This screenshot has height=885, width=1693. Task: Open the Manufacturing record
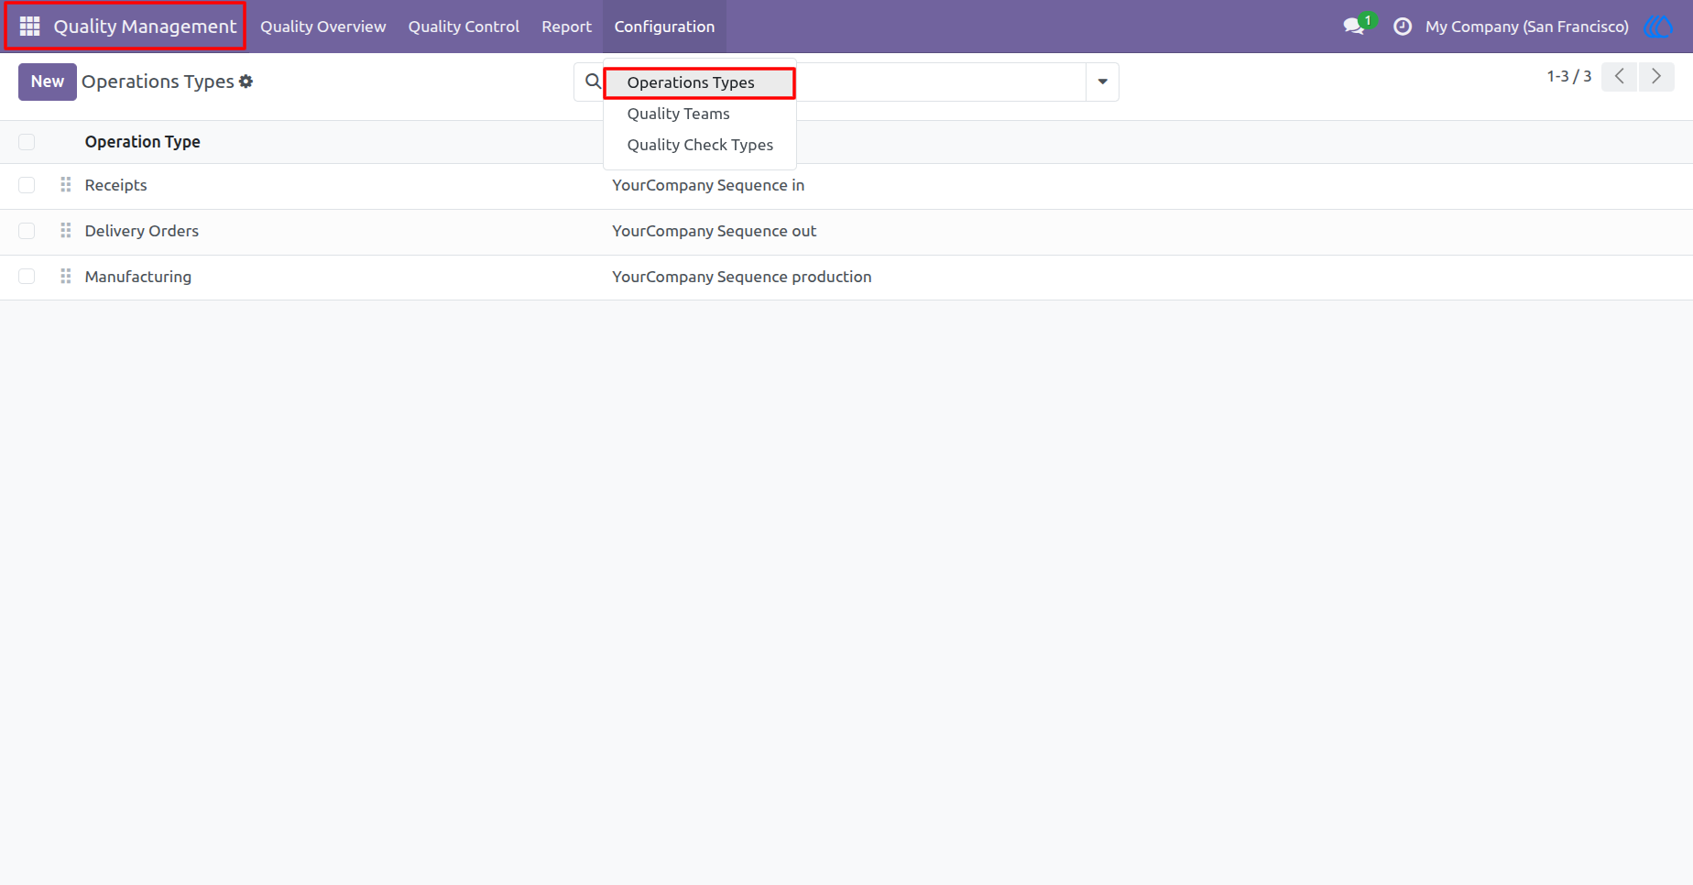click(137, 277)
